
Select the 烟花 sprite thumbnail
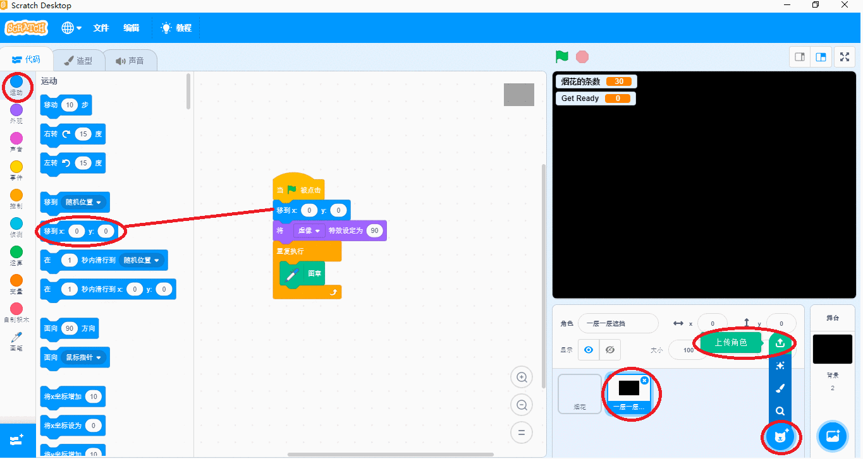[x=580, y=394]
